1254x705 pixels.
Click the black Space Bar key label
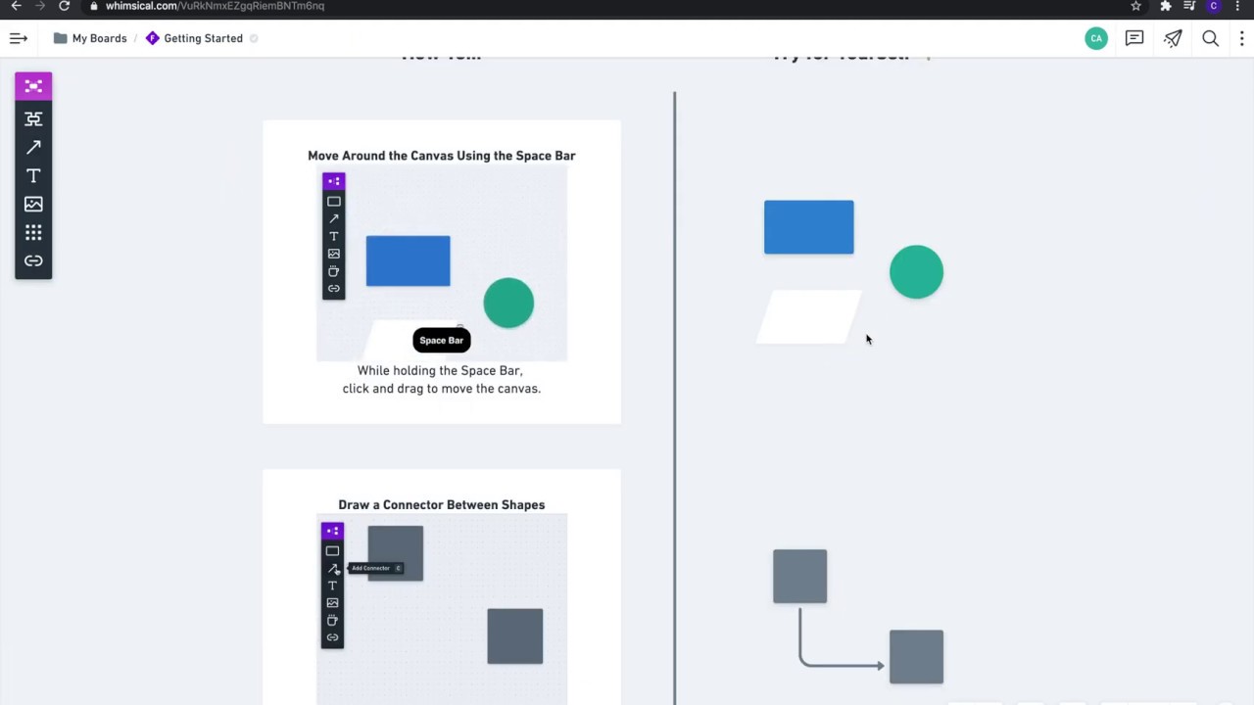click(x=442, y=341)
